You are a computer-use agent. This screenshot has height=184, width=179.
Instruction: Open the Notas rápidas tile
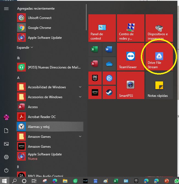tap(159, 85)
